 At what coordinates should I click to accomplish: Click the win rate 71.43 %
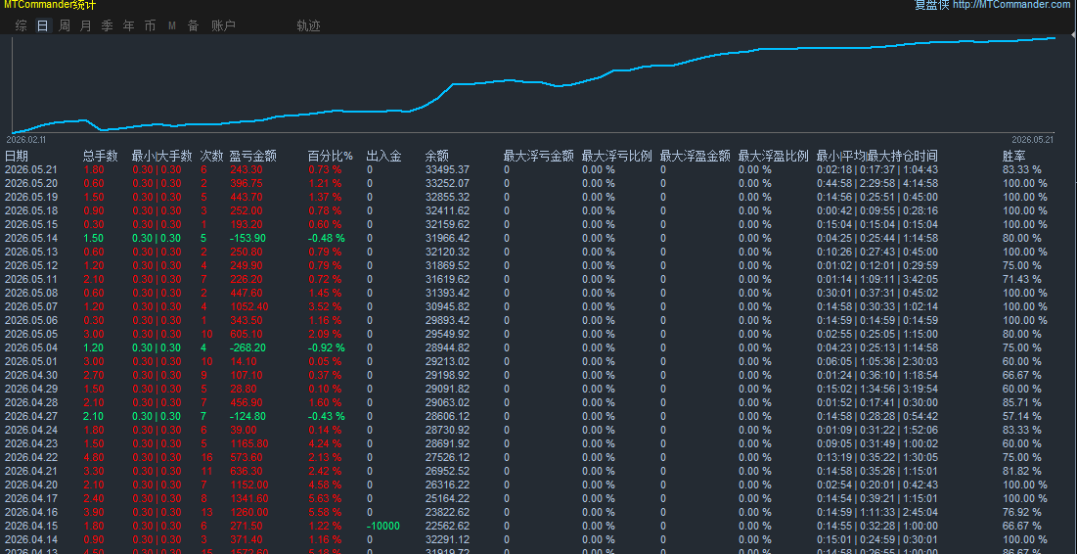click(x=1022, y=279)
